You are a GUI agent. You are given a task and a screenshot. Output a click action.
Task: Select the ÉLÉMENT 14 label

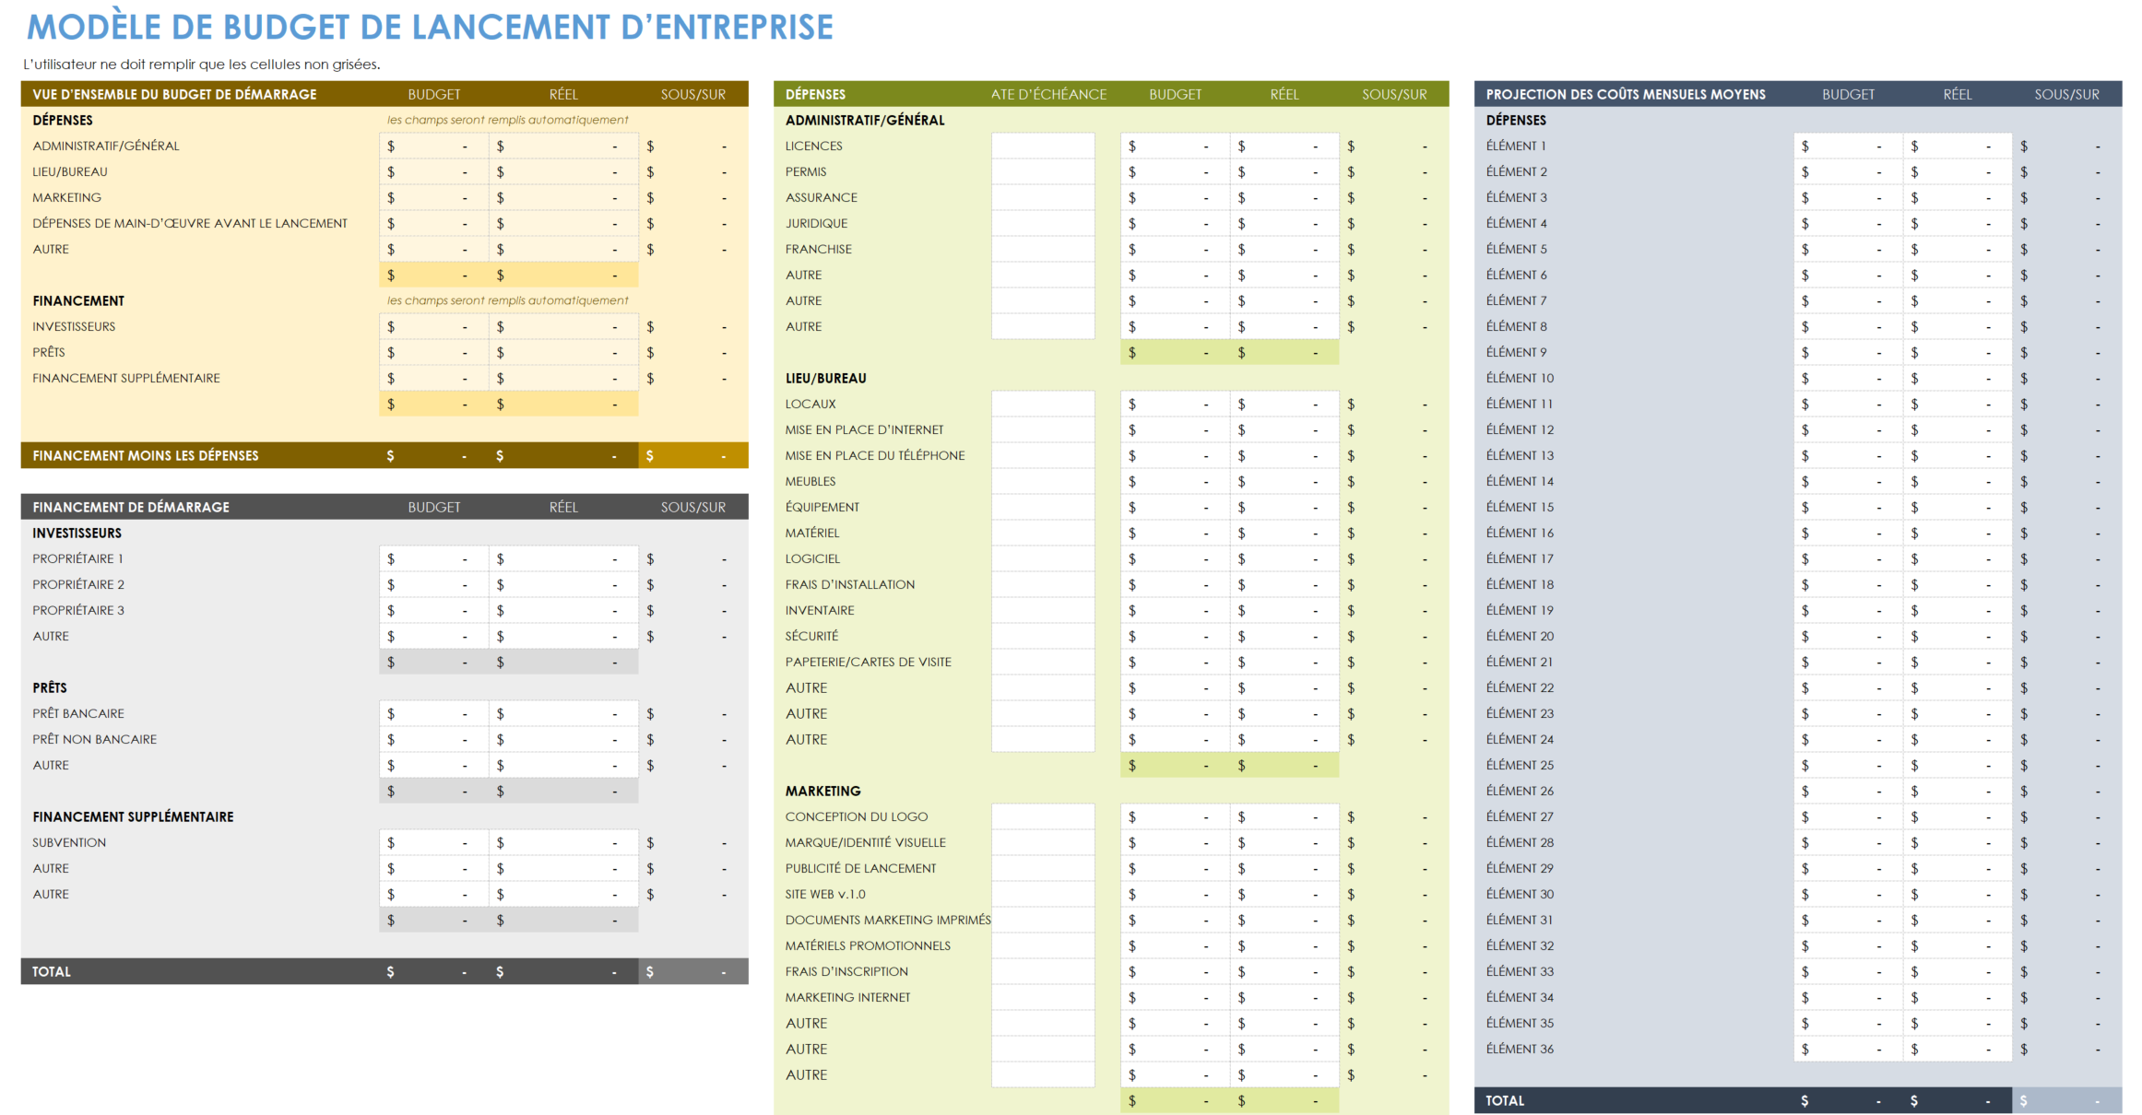[x=1520, y=481]
